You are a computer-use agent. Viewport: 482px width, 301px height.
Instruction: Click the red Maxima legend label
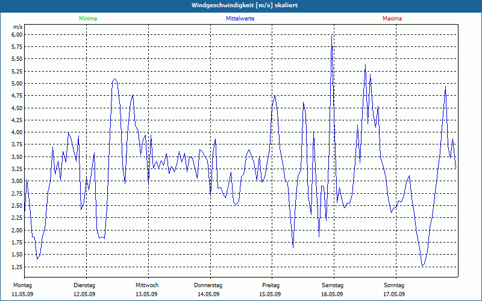(392, 19)
